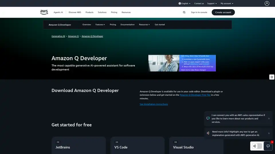Open the Products menu
This screenshot has height=154, width=275.
(89, 12)
